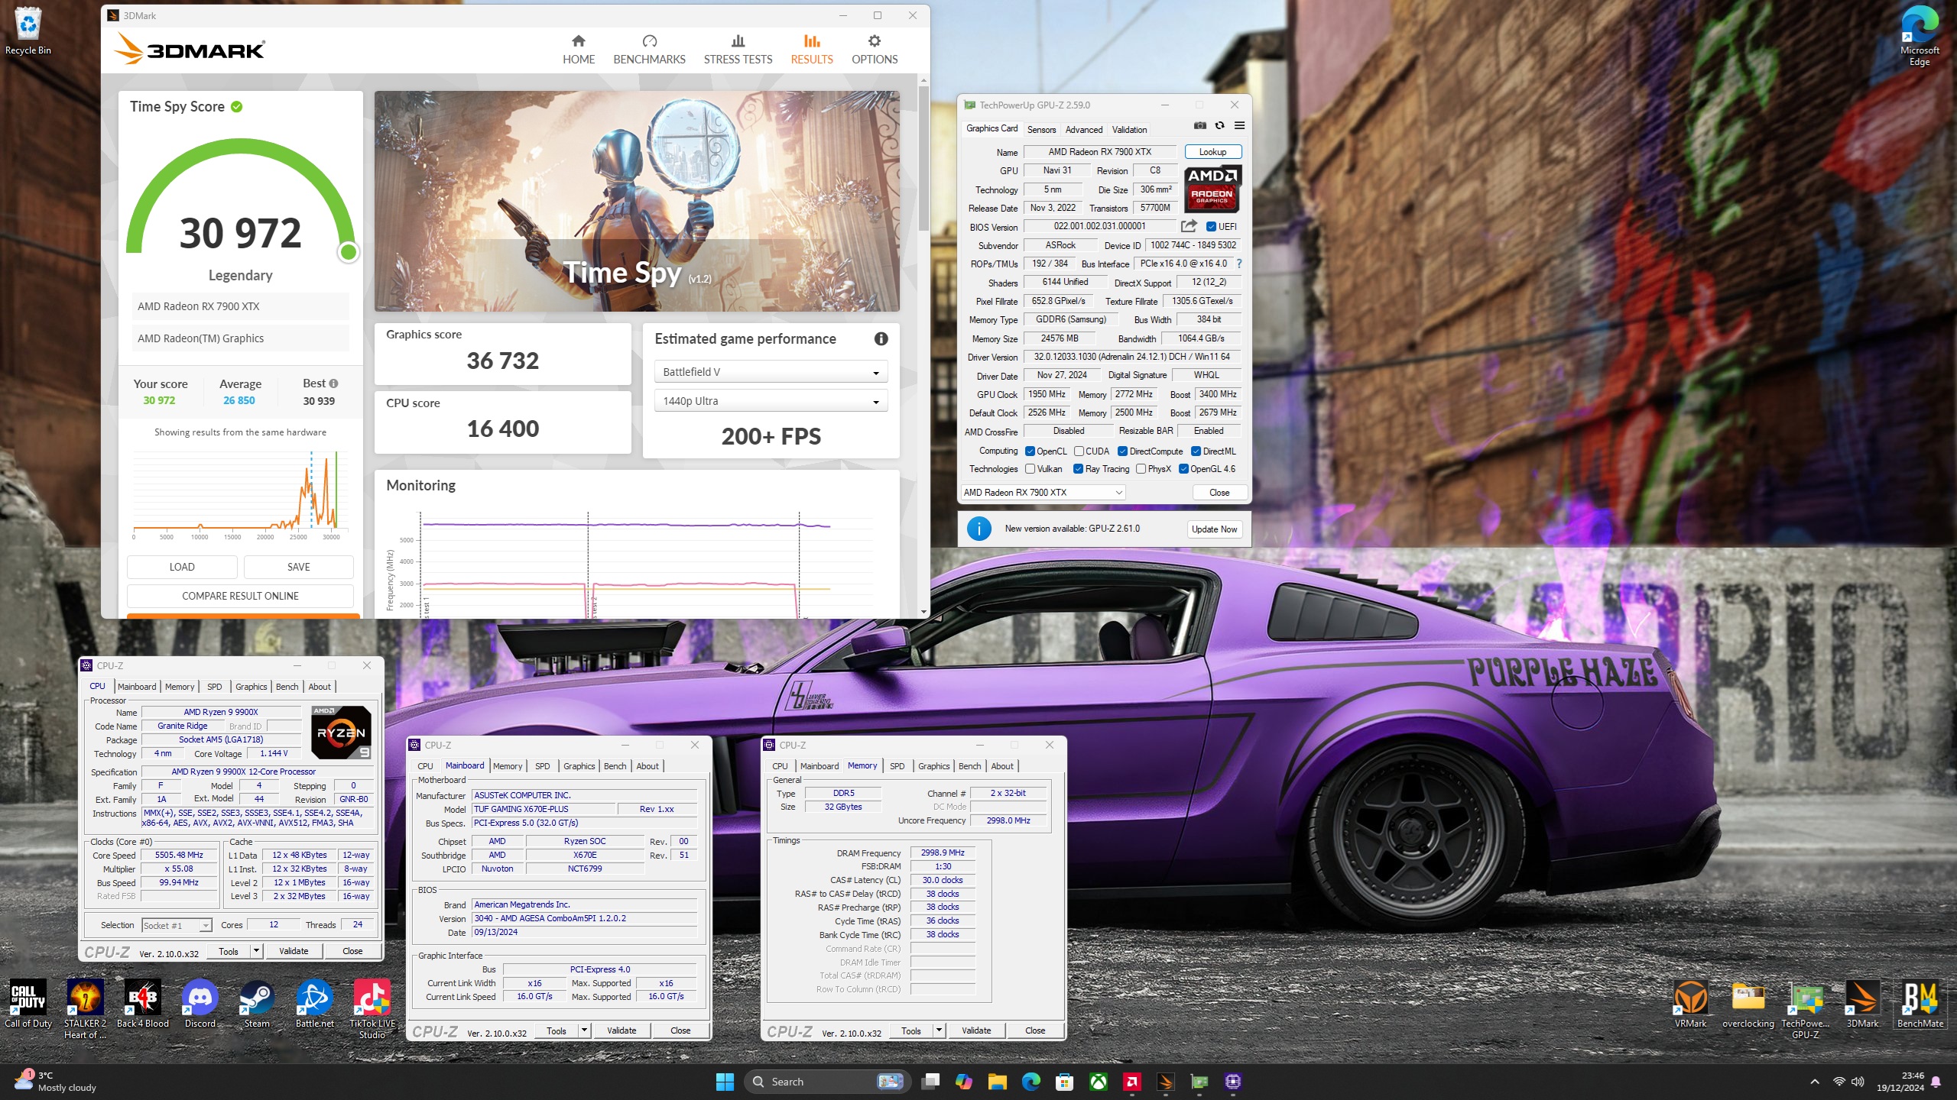Image resolution: width=1957 pixels, height=1100 pixels.
Task: Expand Tools dropdown arrow in CPU-Z CPU window
Action: pyautogui.click(x=257, y=951)
